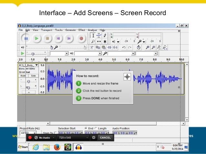Image resolution: width=206 pixels, height=154 pixels.
Task: Open the input channels dropdown
Action: point(147,53)
